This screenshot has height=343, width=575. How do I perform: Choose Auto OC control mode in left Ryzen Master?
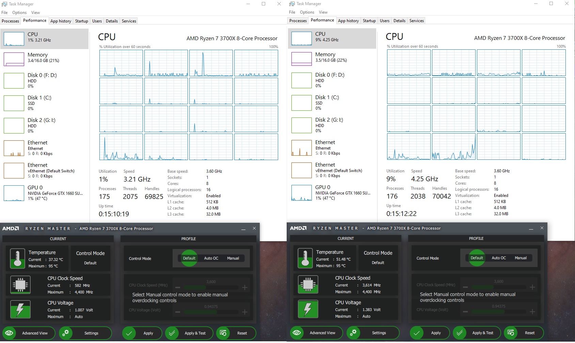pos(211,258)
